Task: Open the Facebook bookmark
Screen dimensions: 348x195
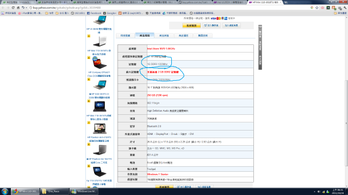Action: (94, 13)
